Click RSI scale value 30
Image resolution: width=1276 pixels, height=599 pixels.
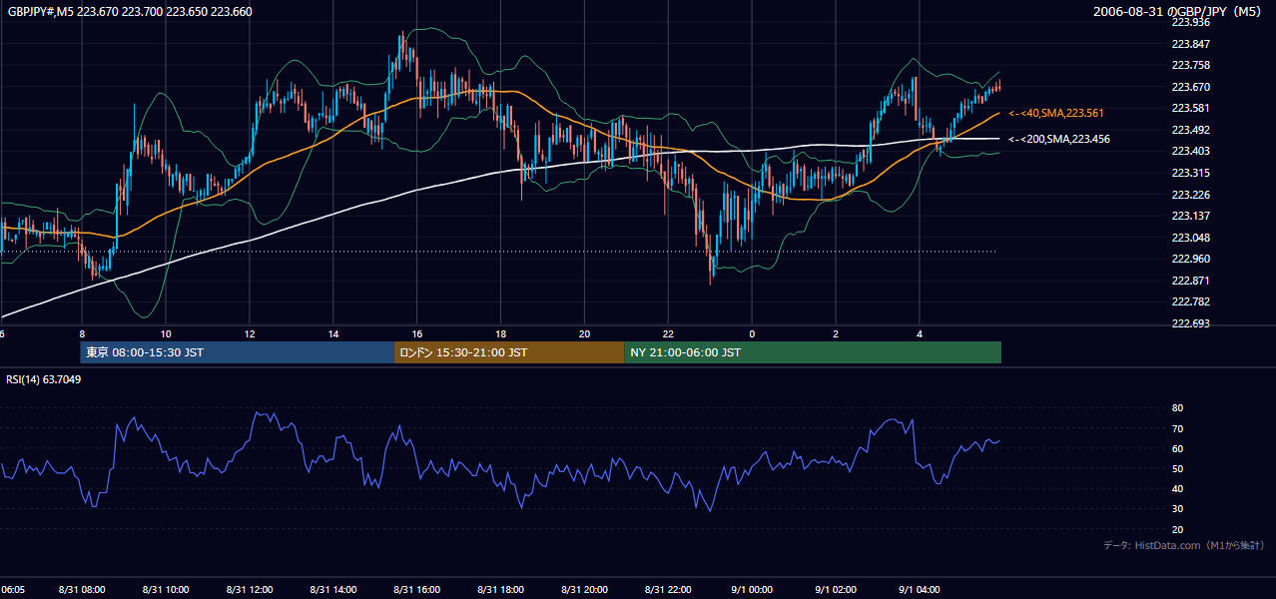1177,509
